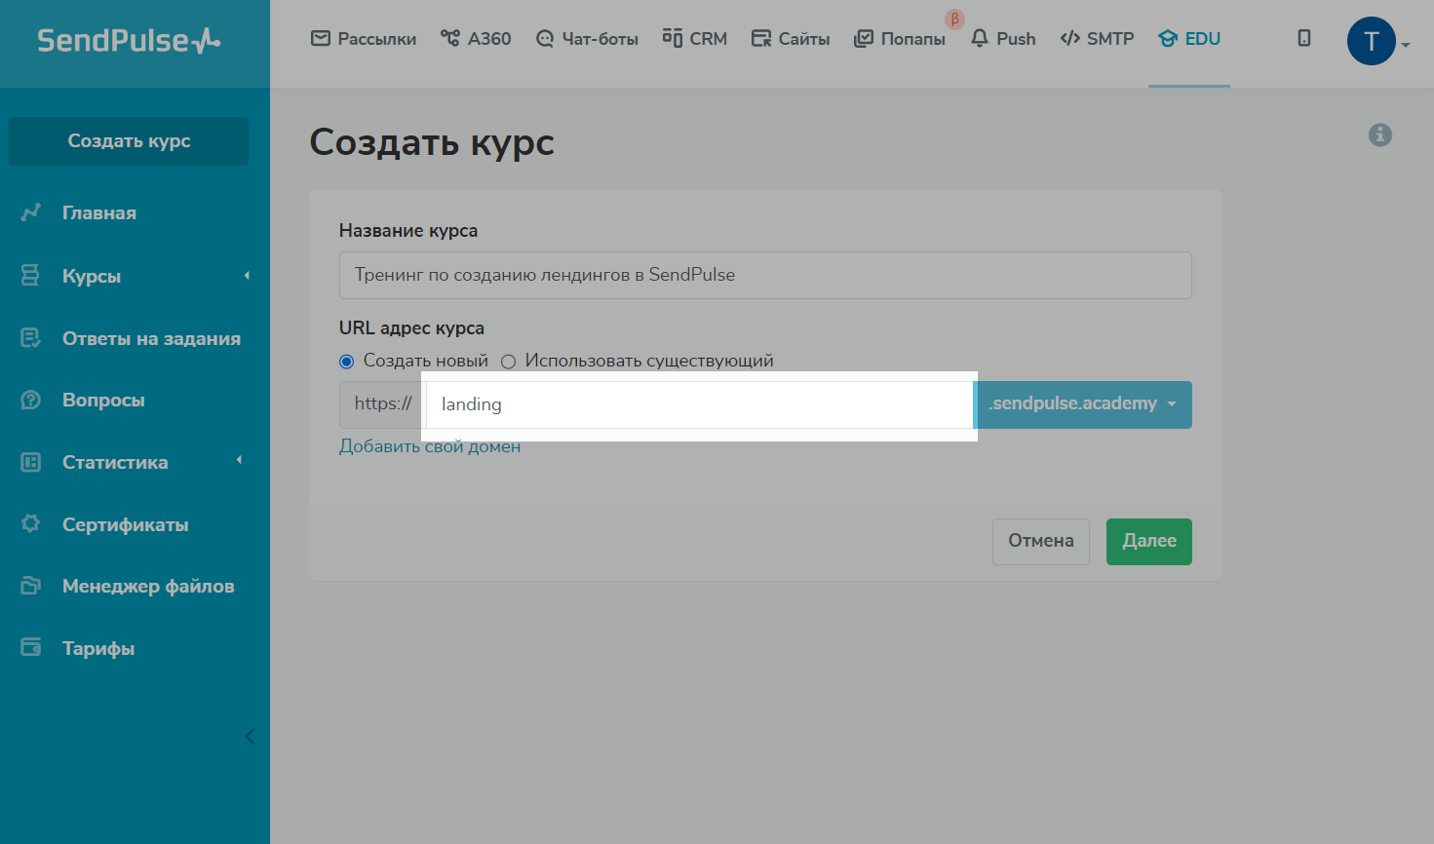This screenshot has height=844, width=1434.
Task: Collapse the sidebar with the chevron
Action: point(250,736)
